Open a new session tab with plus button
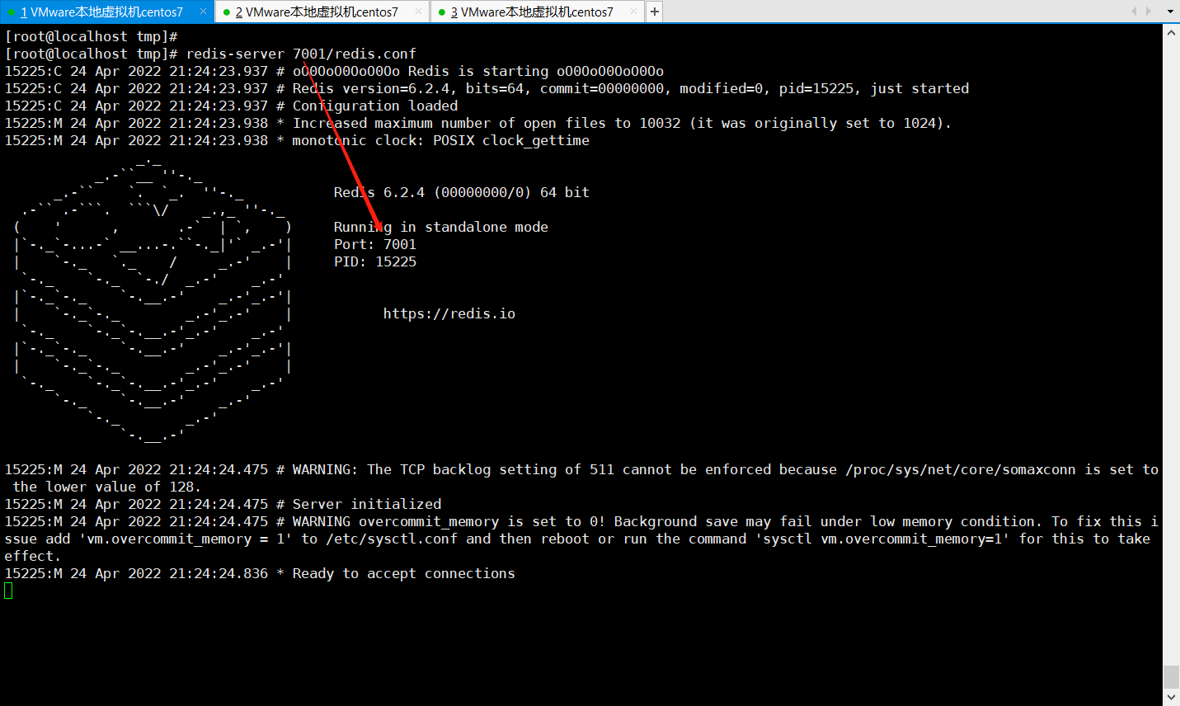The width and height of the screenshot is (1180, 706). [654, 12]
